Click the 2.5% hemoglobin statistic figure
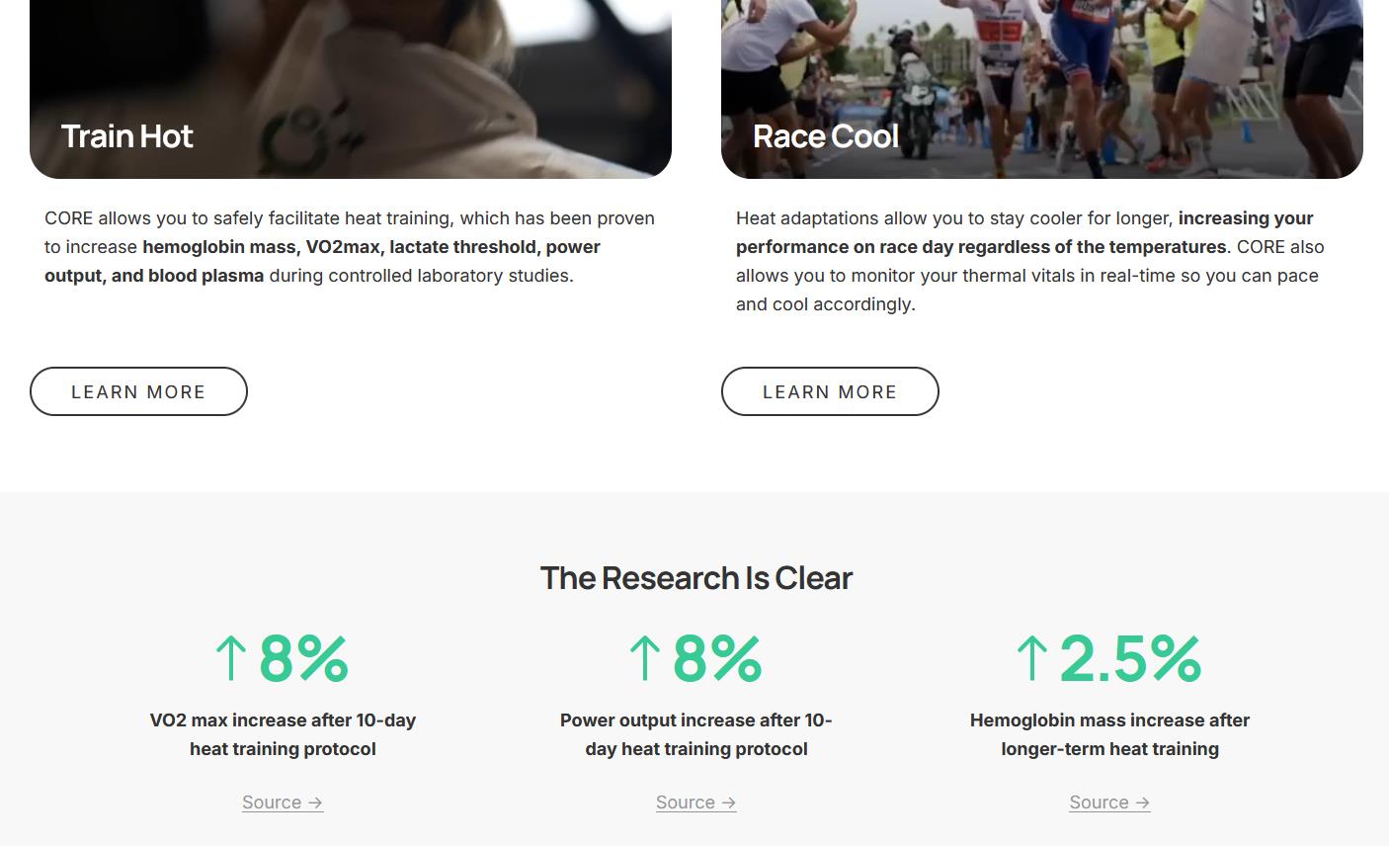Screen dimensions: 1389x846 1130,658
